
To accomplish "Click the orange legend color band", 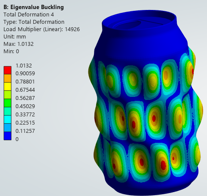I will (x=7, y=78).
